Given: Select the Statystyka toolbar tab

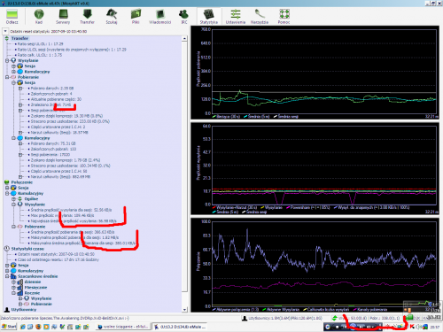Looking at the screenshot, I should point(209,16).
